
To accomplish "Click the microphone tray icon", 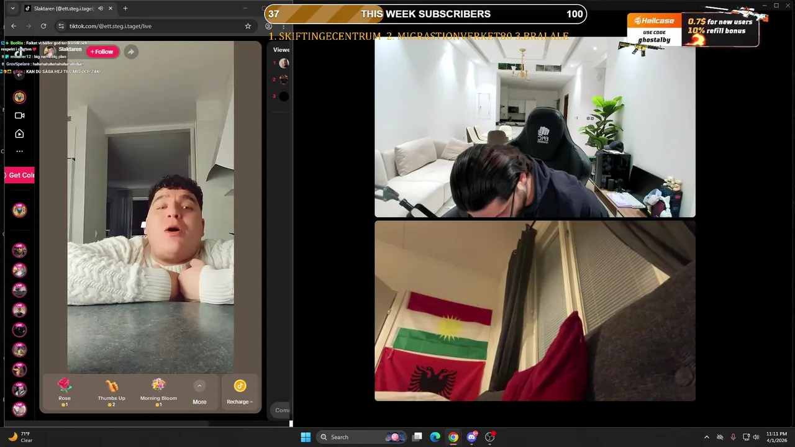I will (x=734, y=437).
